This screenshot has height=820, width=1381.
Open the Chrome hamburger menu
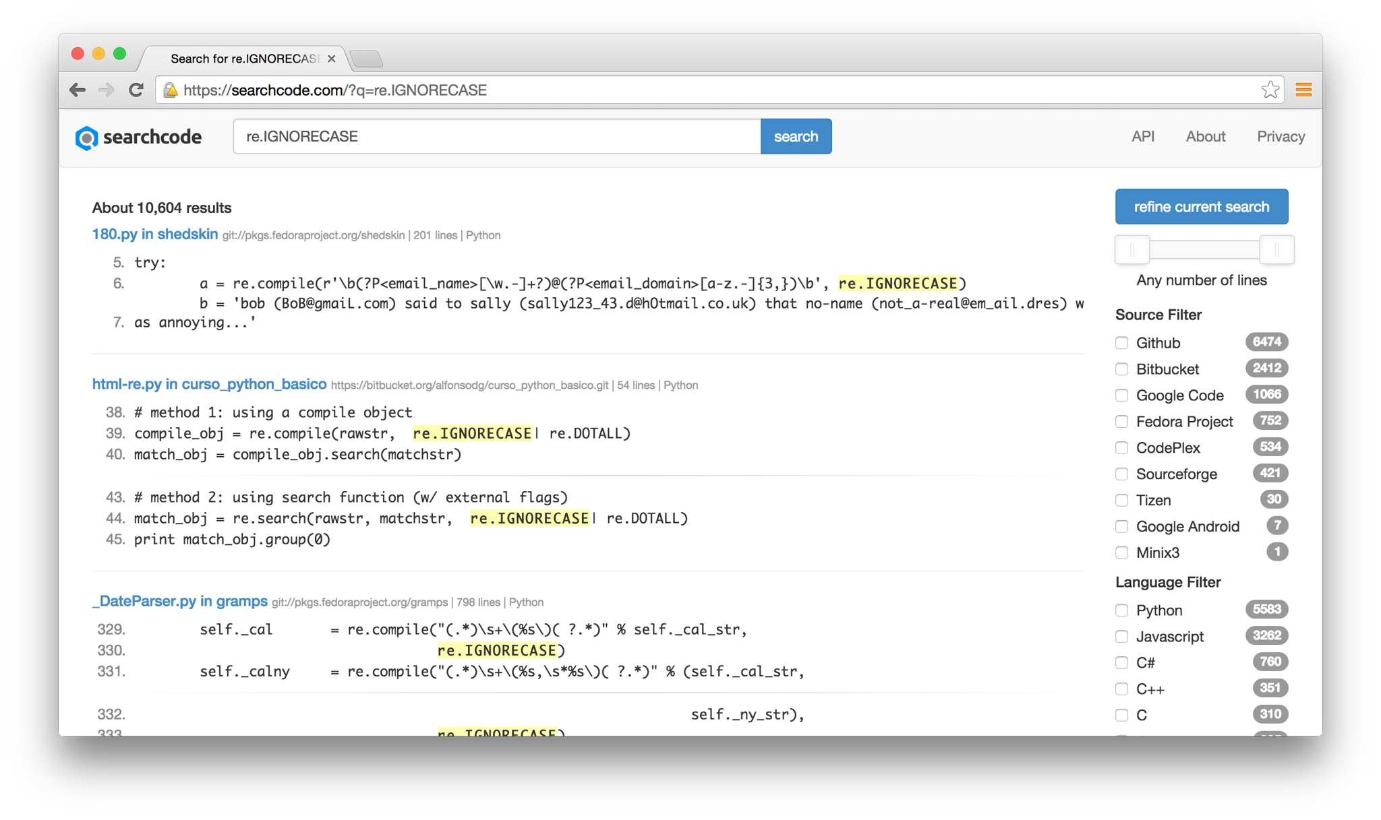[1303, 90]
